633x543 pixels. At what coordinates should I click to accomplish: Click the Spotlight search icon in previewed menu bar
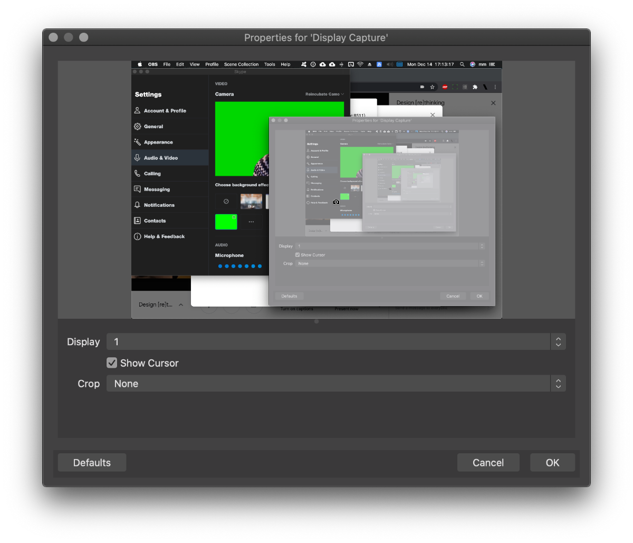coord(462,64)
